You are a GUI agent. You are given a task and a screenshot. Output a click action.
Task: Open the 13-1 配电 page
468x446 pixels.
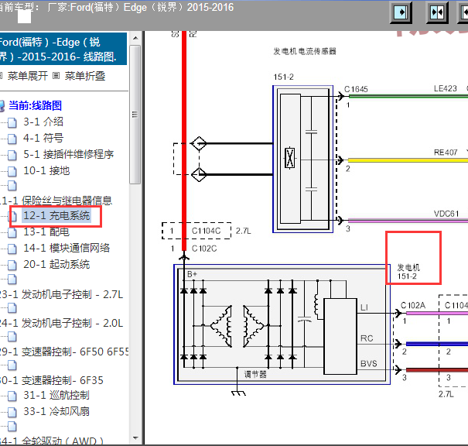coord(46,232)
